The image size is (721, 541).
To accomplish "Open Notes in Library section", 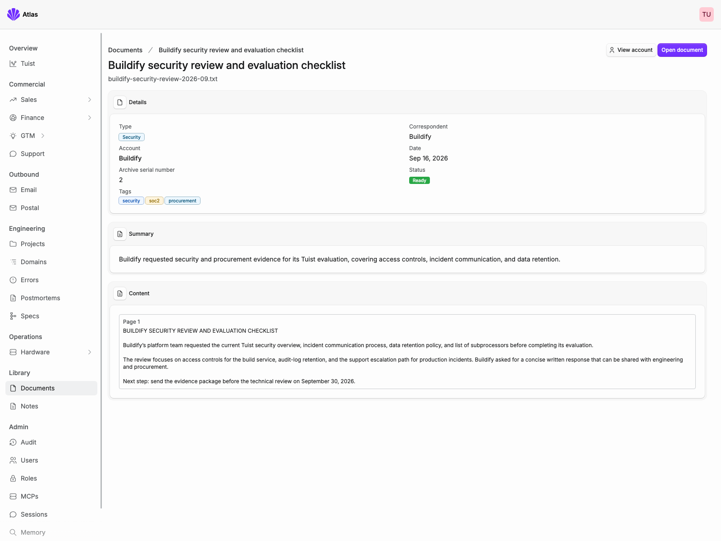I will click(x=51, y=406).
